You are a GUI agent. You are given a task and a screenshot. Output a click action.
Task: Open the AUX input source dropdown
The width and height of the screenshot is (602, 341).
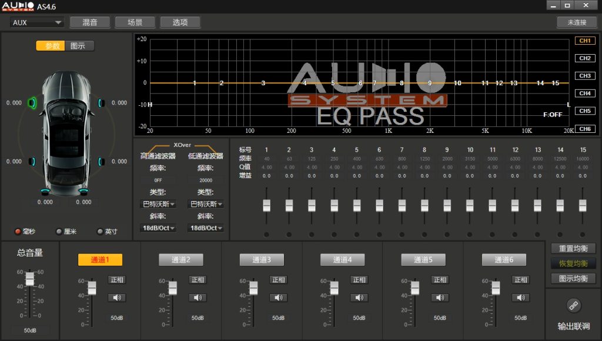(36, 23)
